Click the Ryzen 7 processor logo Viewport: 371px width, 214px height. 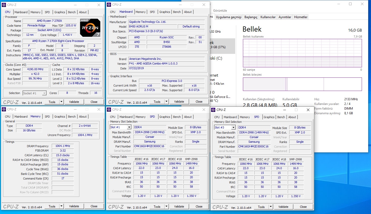tap(90, 27)
